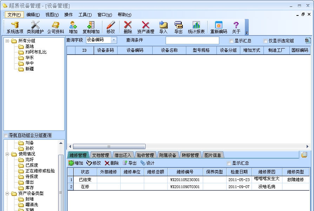
Task: Open the 设备编码 query field dropdown
Action: [113, 40]
